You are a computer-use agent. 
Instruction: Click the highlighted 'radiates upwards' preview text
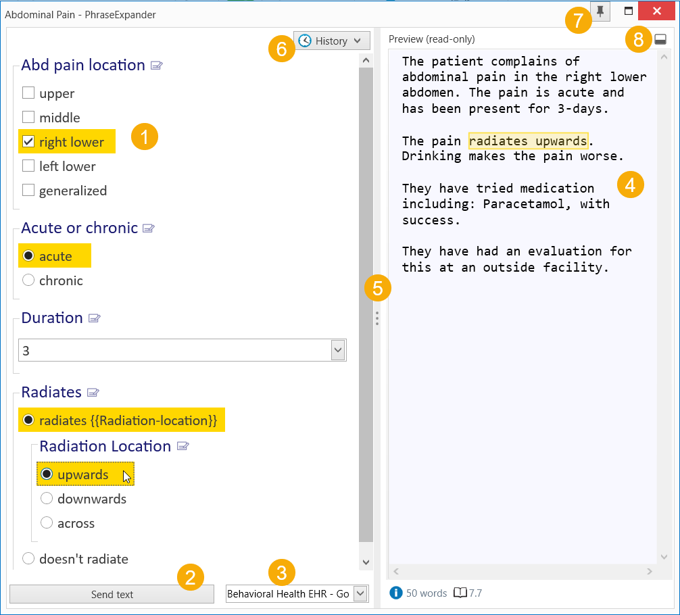[x=528, y=141]
